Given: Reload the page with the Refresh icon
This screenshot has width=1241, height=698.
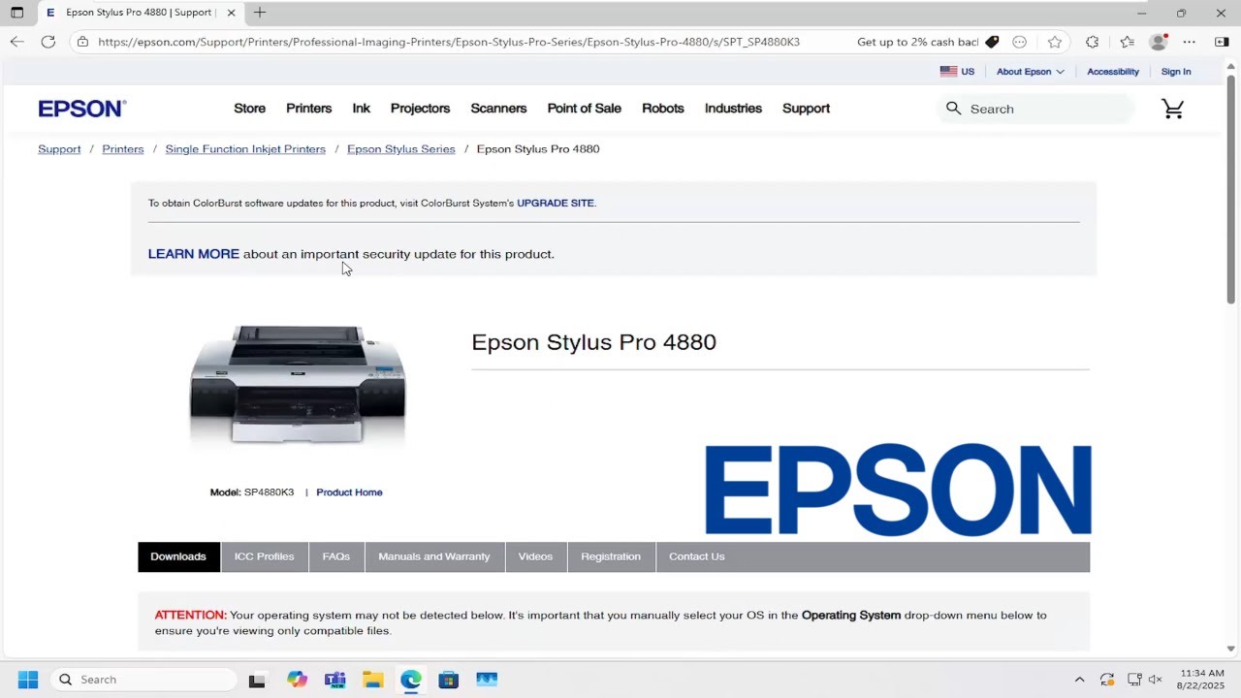Looking at the screenshot, I should point(48,42).
